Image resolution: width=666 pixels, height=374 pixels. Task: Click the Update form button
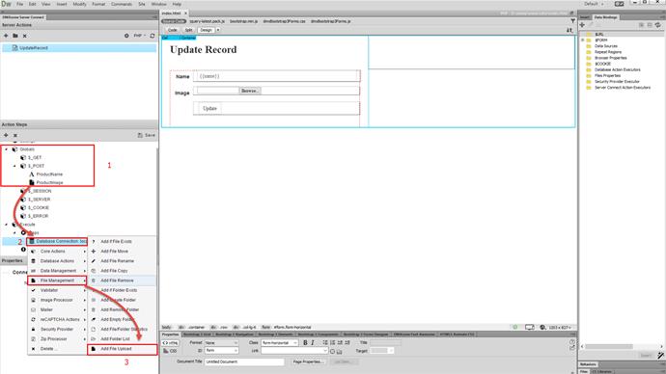(x=209, y=109)
